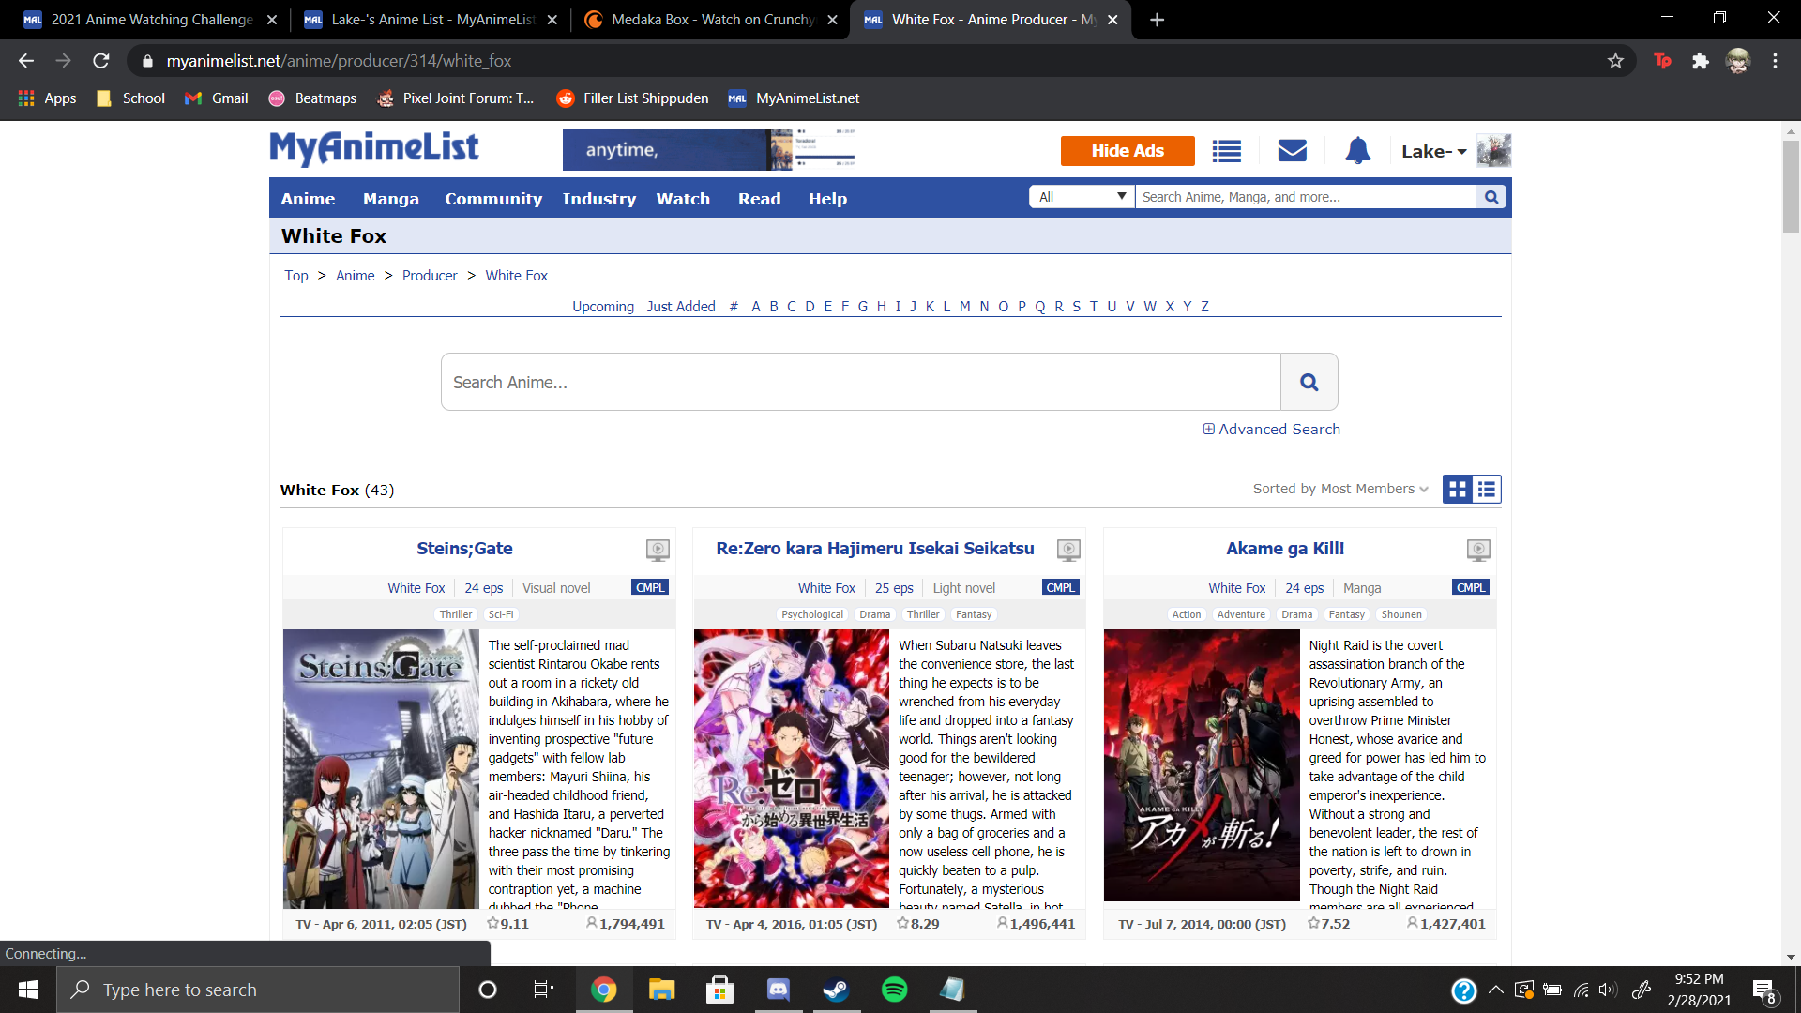Click the Psychological genre tag
The image size is (1801, 1013).
pos(812,614)
